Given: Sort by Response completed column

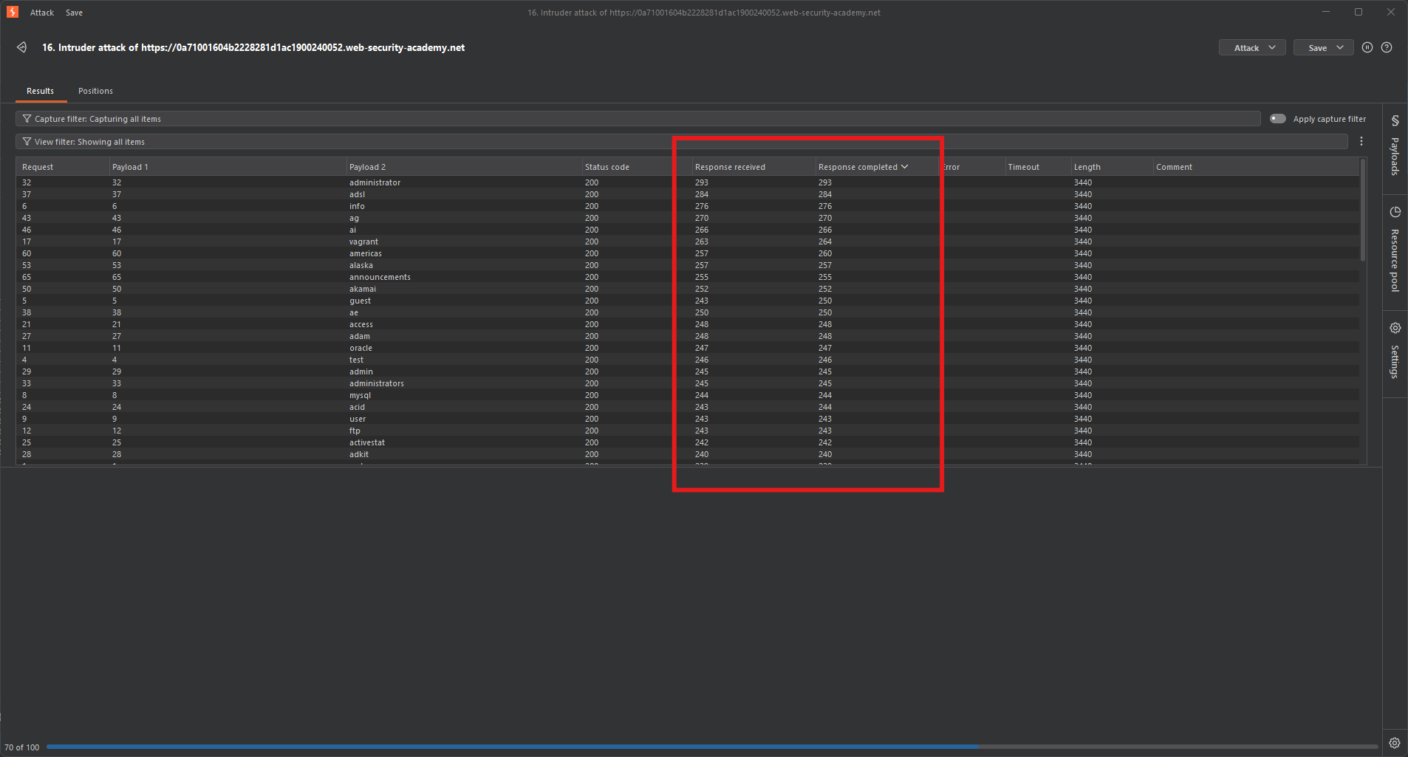Looking at the screenshot, I should click(x=877, y=167).
